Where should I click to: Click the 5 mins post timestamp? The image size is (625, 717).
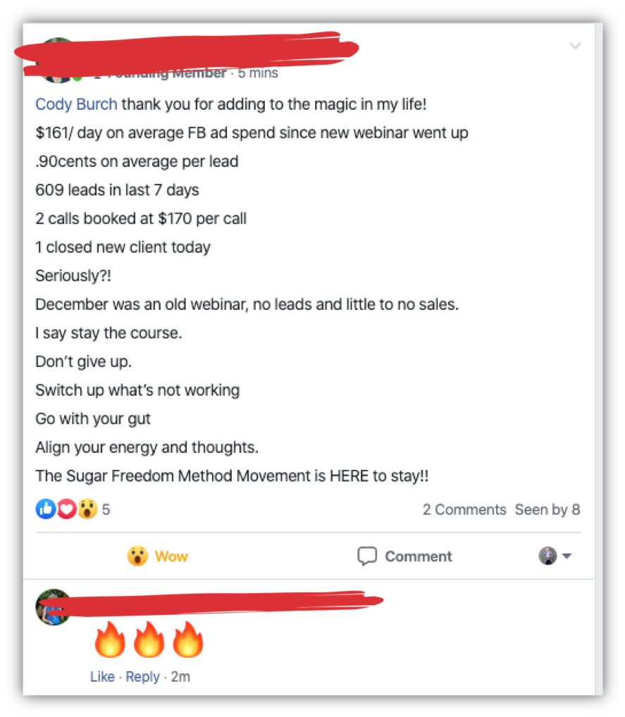tap(258, 73)
